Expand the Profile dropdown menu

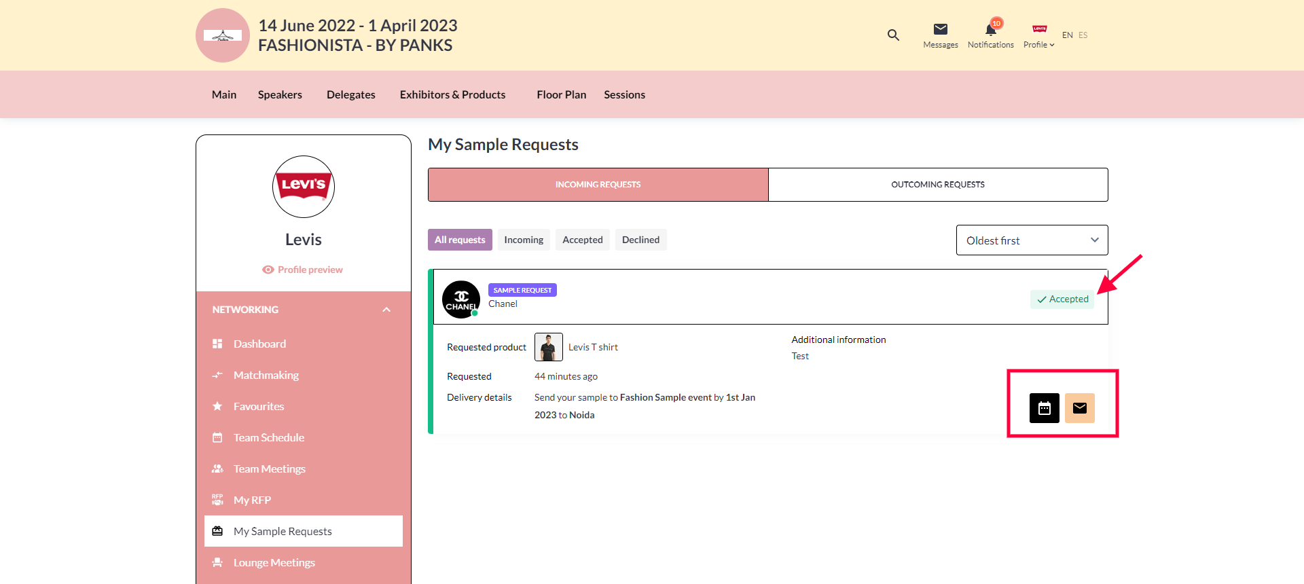(x=1038, y=36)
